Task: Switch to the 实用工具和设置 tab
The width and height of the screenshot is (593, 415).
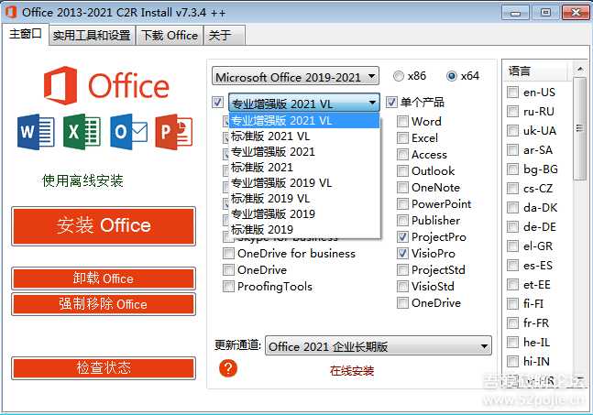Action: (91, 36)
